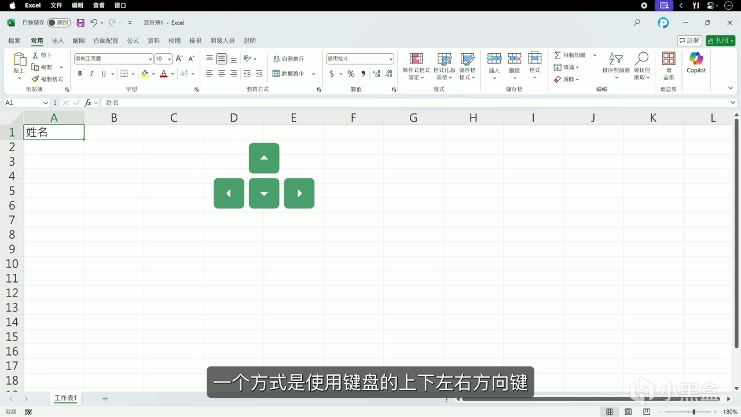Toggle italic formatting

(x=91, y=74)
